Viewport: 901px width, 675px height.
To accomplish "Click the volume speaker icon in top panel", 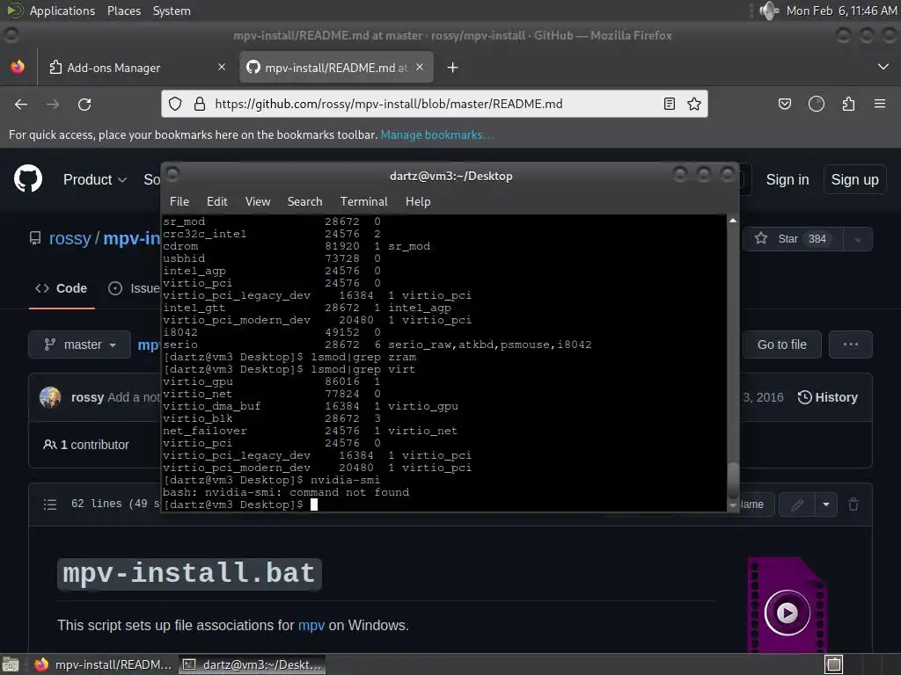I will click(768, 11).
